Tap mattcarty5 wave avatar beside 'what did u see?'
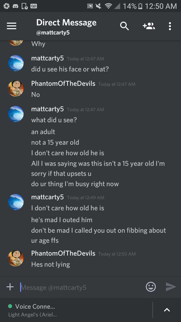Viewport: 181px width, 322px height. point(16,114)
